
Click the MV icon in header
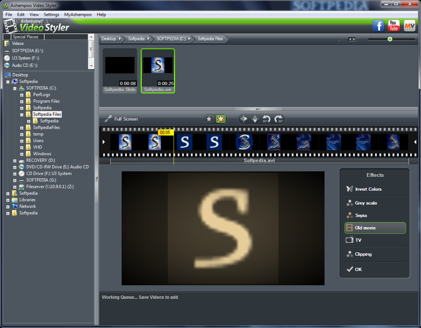(409, 26)
